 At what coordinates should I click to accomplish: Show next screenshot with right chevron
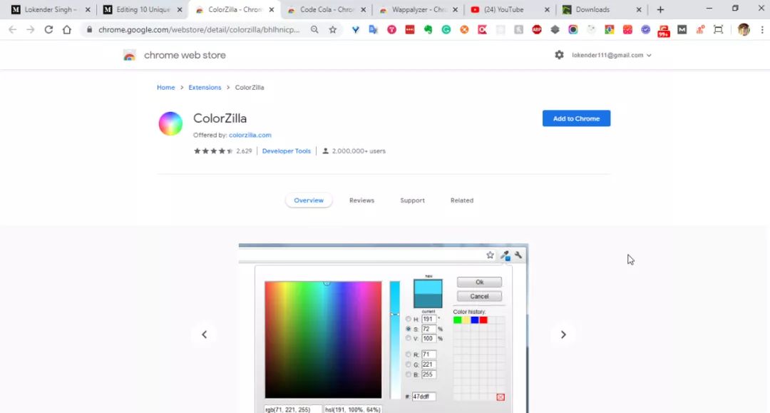(563, 335)
